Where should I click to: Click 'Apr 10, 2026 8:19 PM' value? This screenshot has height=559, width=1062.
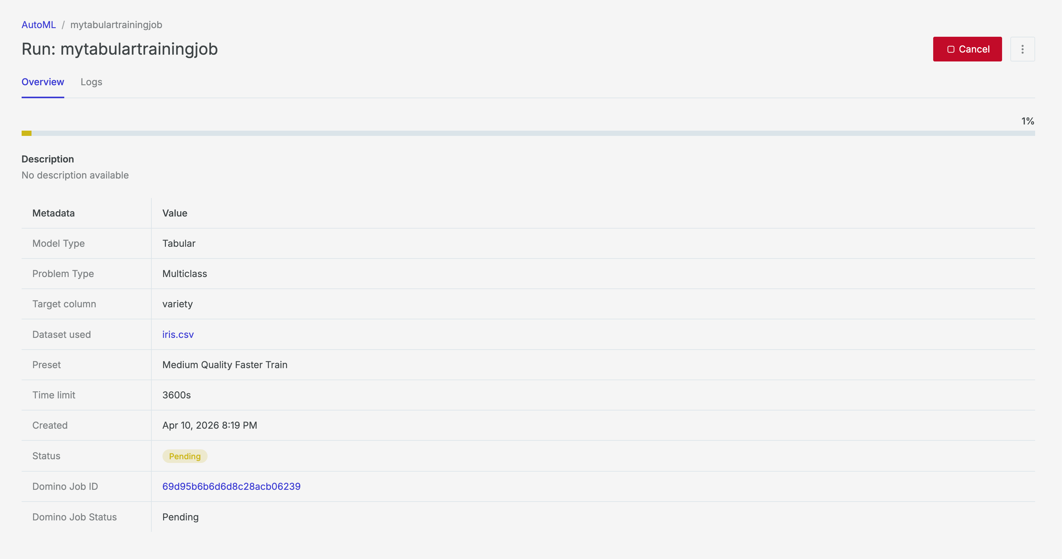tap(210, 426)
